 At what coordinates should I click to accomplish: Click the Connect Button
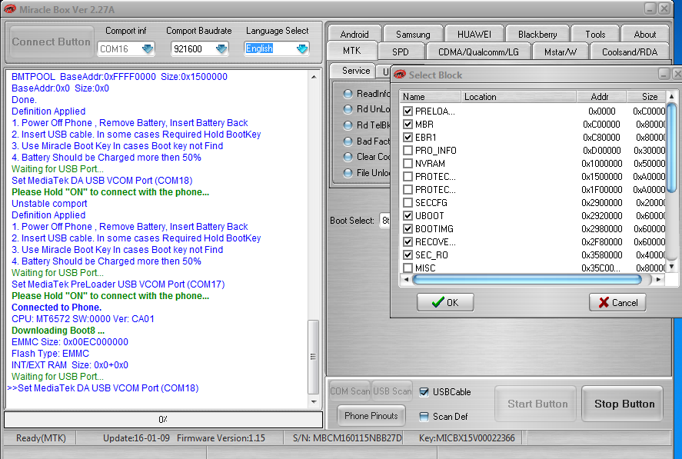[x=52, y=42]
